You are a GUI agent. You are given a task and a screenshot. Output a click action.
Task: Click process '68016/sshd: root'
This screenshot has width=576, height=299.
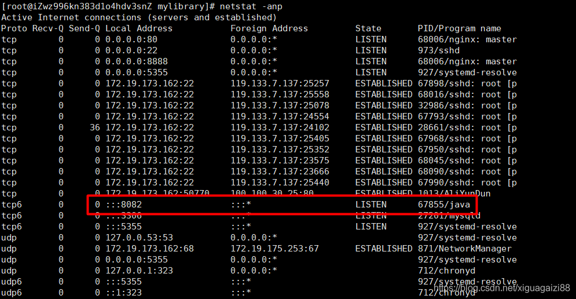coord(459,94)
